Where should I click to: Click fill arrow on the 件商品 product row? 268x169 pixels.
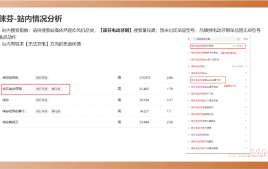coord(246,66)
